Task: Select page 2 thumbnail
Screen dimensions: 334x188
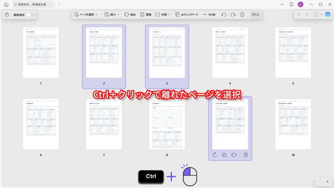Action: pyautogui.click(x=104, y=53)
